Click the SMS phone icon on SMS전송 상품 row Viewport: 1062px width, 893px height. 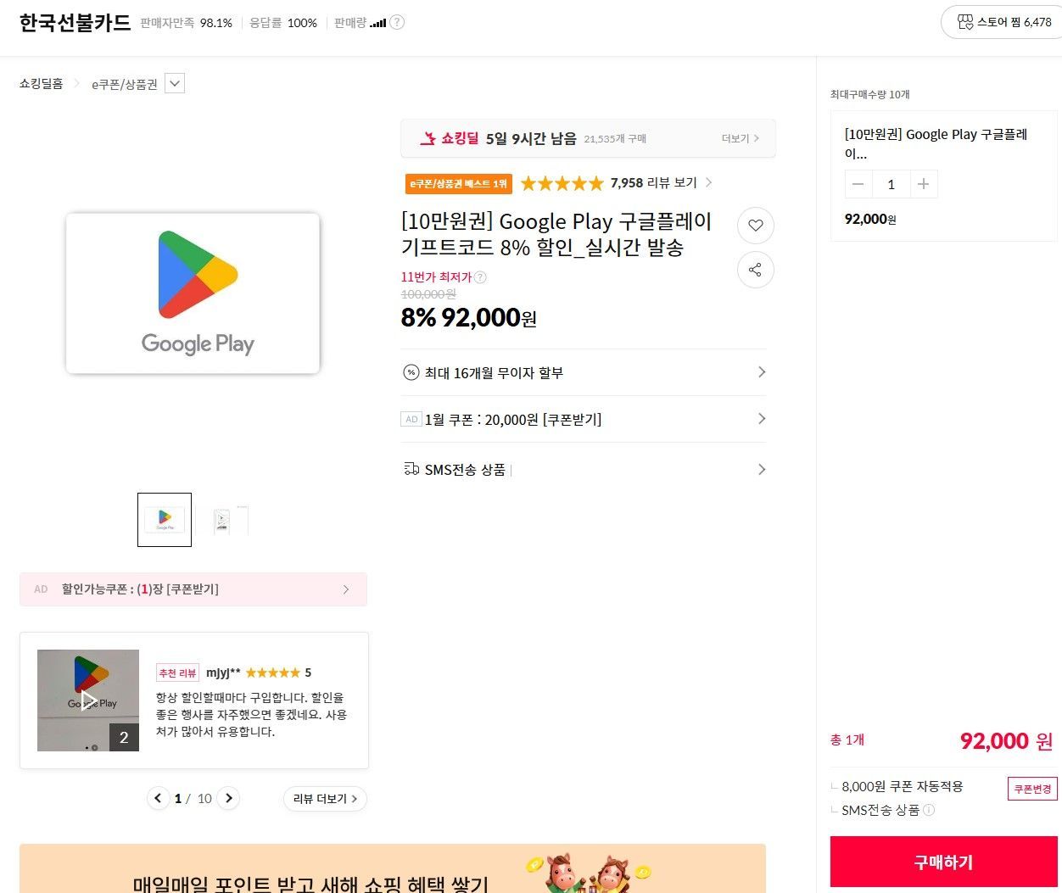pos(411,469)
